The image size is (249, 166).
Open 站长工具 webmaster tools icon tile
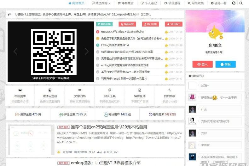click(x=110, y=90)
